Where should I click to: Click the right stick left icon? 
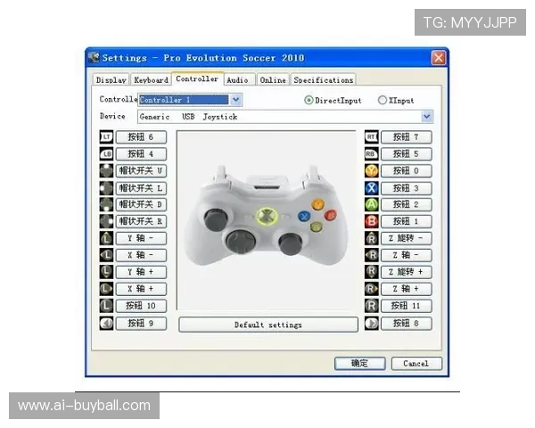372,255
